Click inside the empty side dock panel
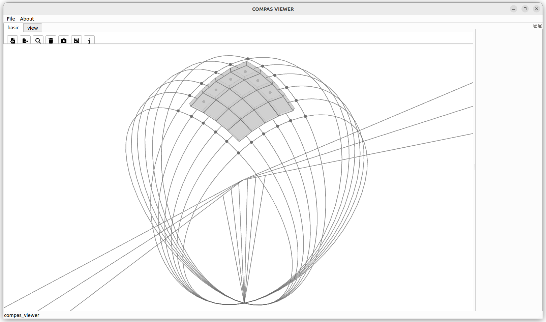This screenshot has height=322, width=546. pos(509,169)
